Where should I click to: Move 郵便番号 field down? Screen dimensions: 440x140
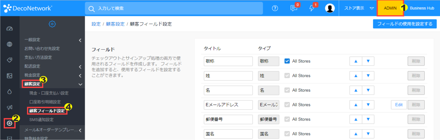pyautogui.click(x=368, y=119)
